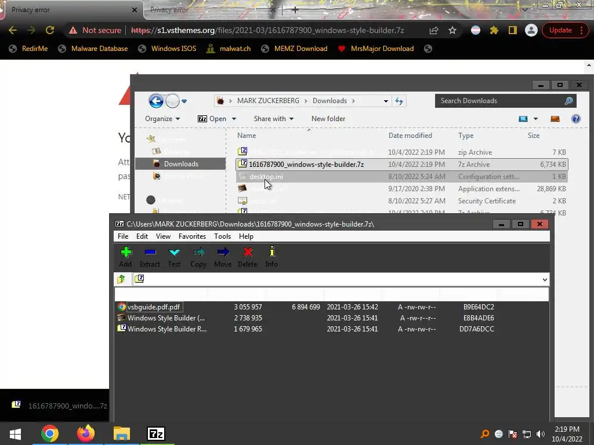
Task: Select vsbguide.pdf.pdf in the archive list
Action: pyautogui.click(x=154, y=307)
